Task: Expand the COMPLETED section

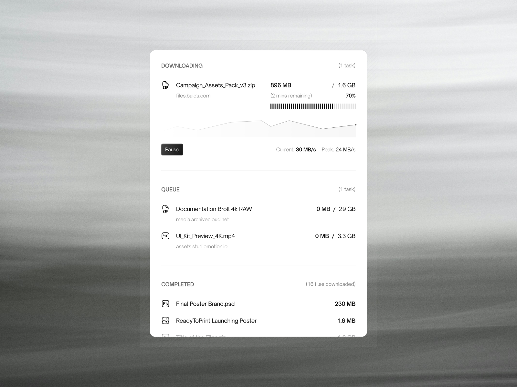Action: [x=177, y=284]
